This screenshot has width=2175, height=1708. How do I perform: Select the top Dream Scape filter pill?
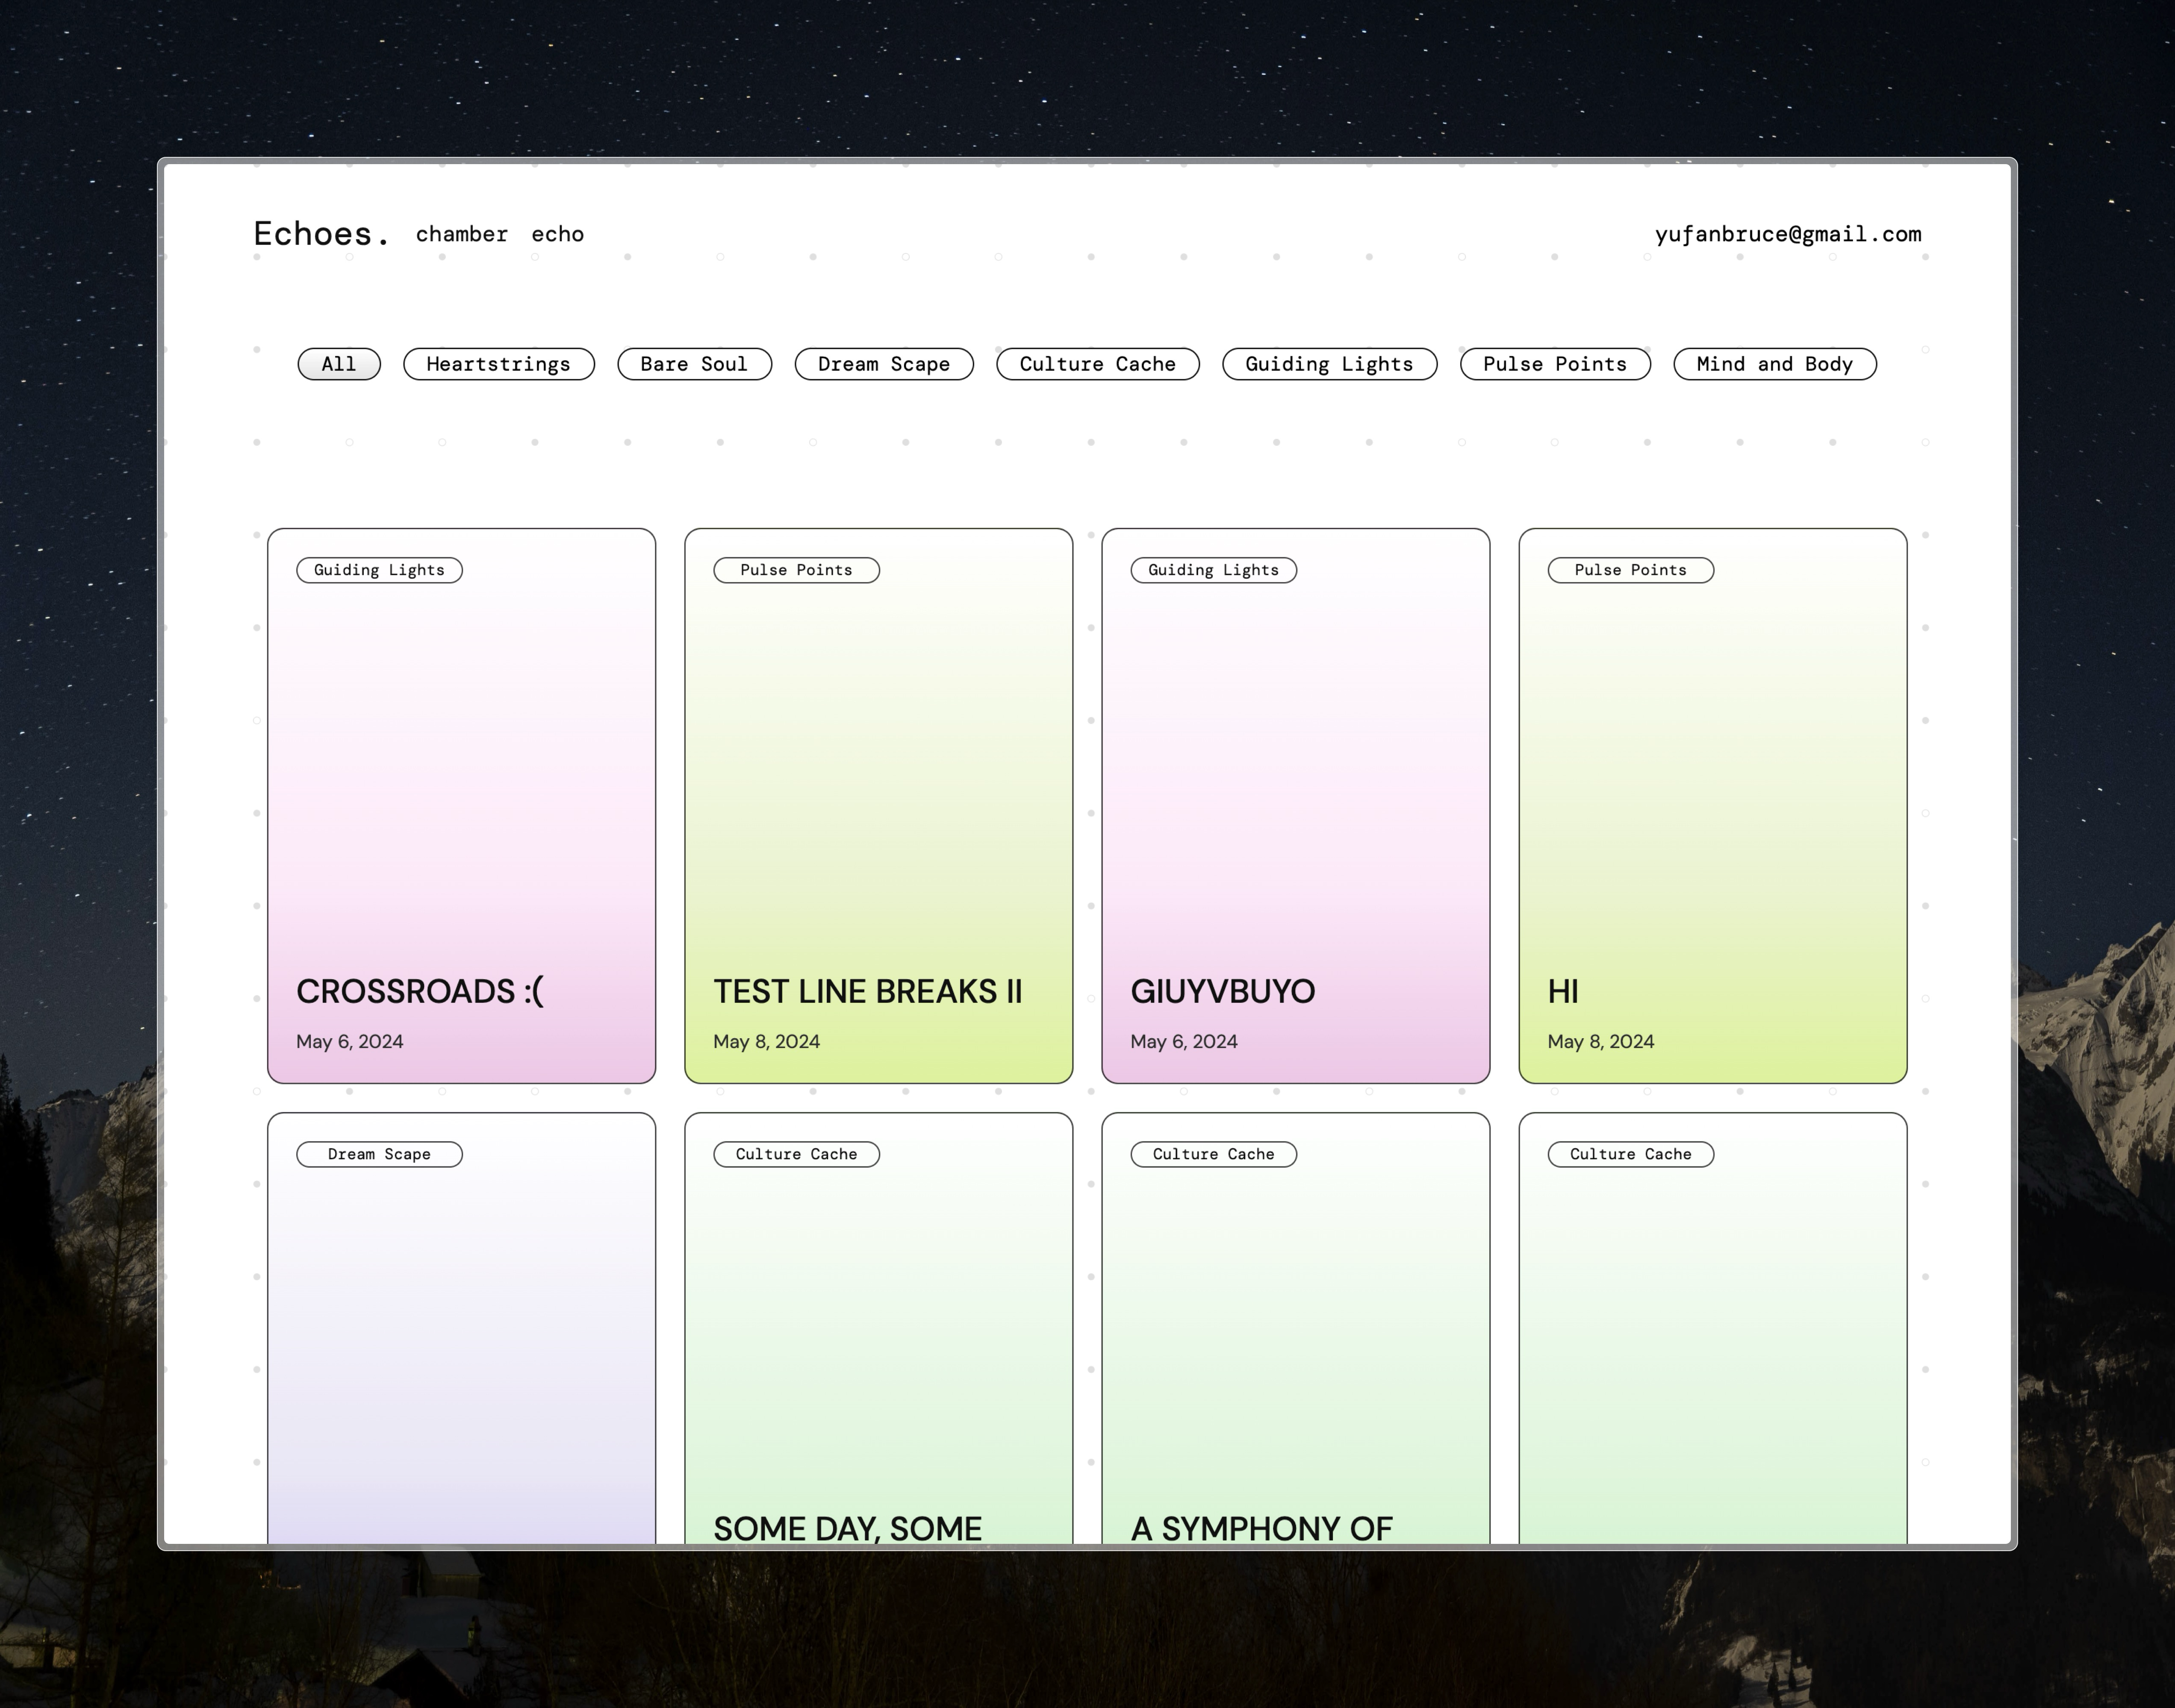click(884, 364)
